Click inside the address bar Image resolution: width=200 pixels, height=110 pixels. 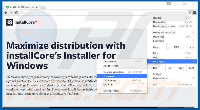tap(106, 13)
